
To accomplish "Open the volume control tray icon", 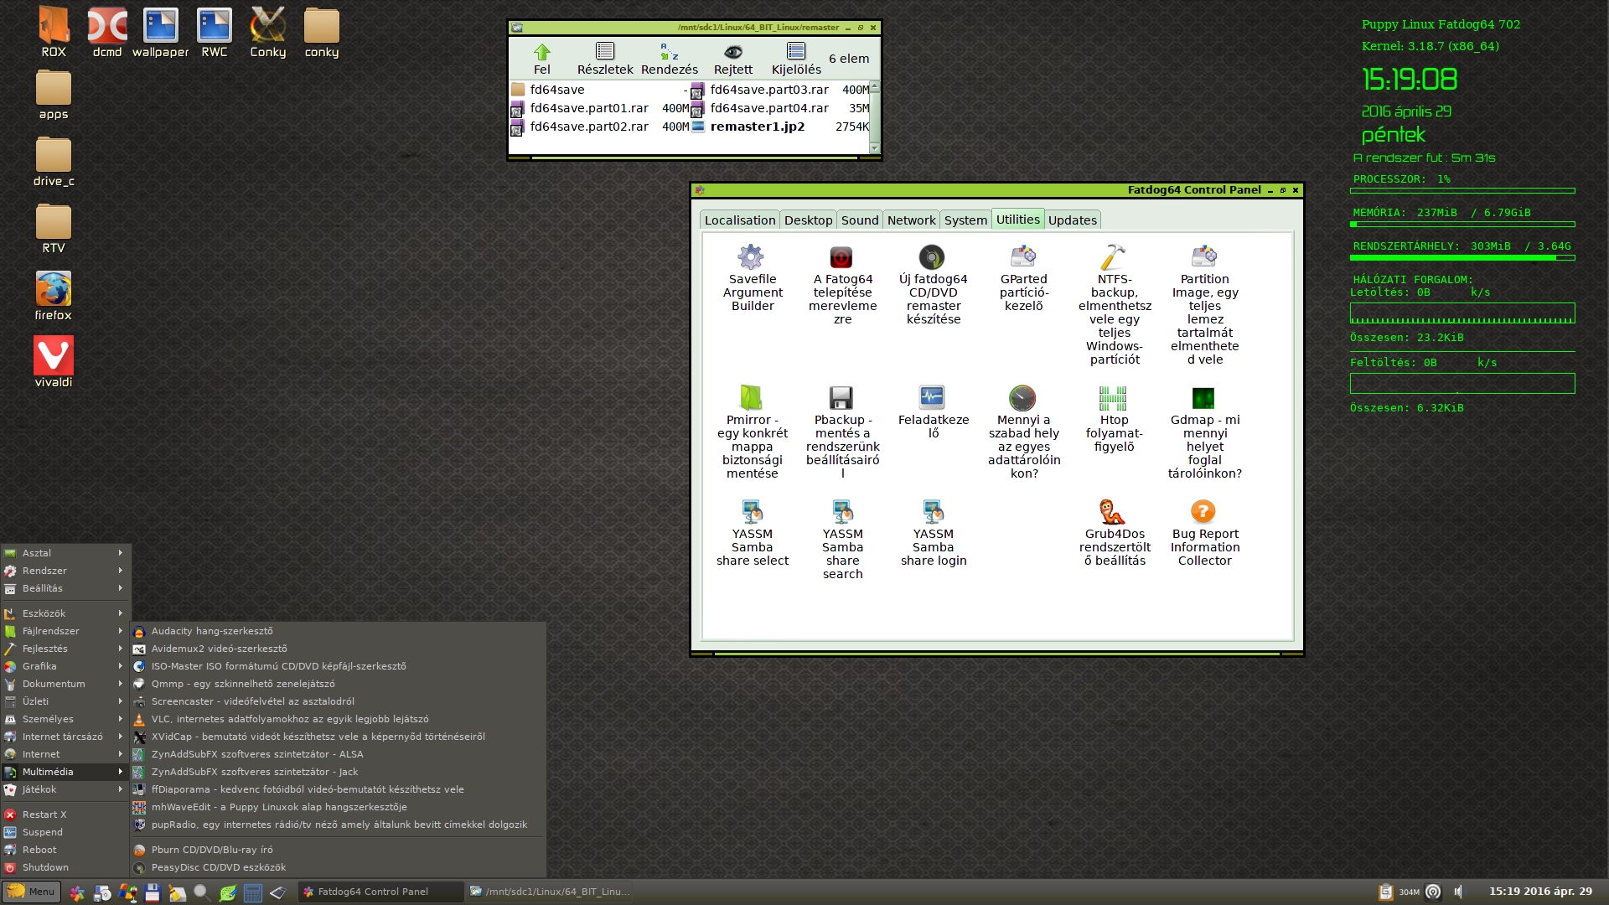I will (1459, 892).
